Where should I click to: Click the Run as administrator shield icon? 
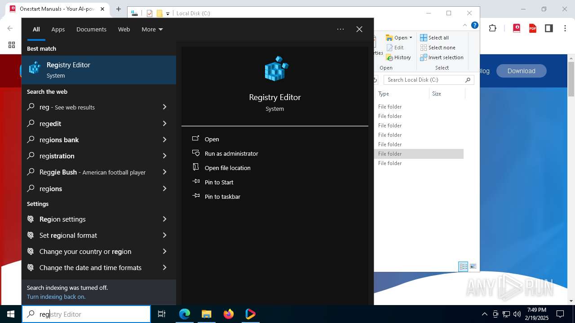(x=196, y=153)
